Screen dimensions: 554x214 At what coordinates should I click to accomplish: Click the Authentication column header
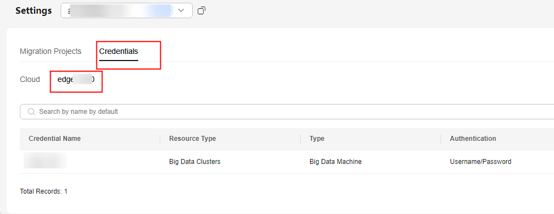click(472, 139)
